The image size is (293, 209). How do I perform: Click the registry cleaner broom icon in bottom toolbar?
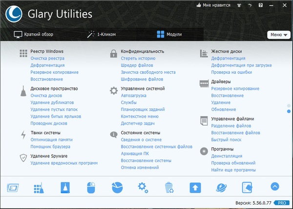coord(39,187)
